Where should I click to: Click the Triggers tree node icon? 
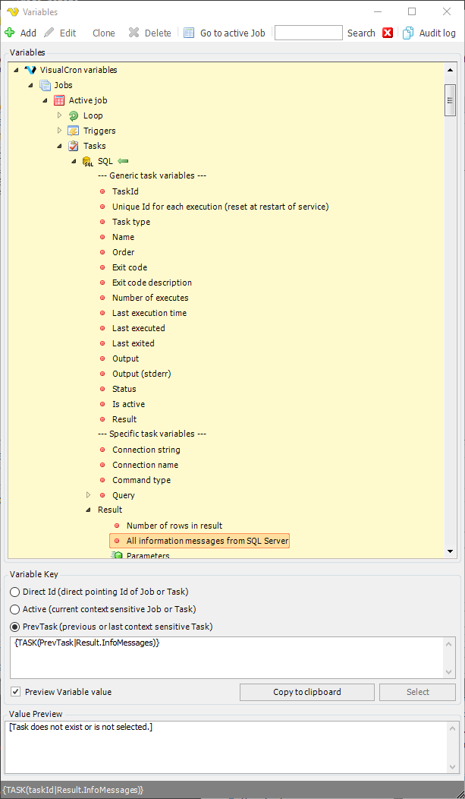coord(74,131)
